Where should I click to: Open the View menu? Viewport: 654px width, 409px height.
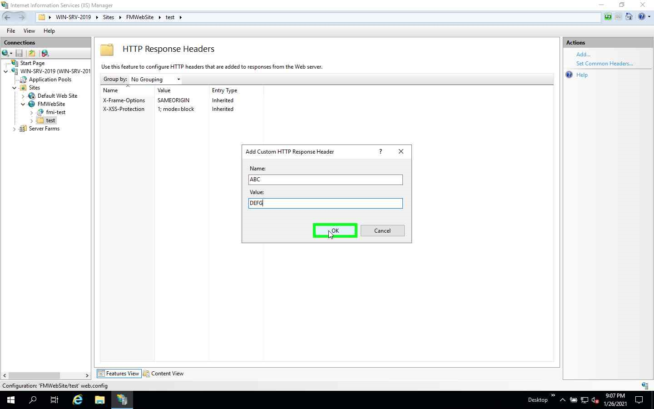coord(29,31)
